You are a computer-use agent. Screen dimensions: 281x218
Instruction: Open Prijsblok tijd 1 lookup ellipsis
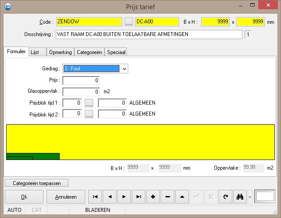coord(89,103)
